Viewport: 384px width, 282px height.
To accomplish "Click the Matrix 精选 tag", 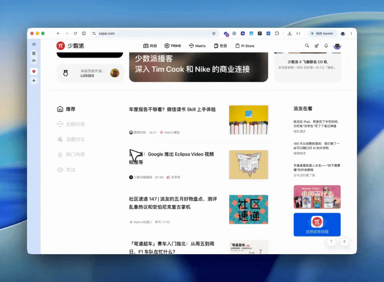I will 170,132.
